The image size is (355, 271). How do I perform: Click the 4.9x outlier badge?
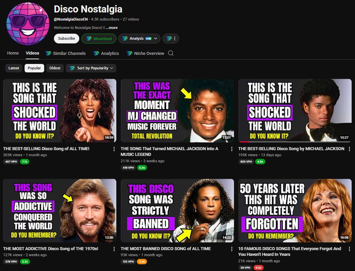260,162
